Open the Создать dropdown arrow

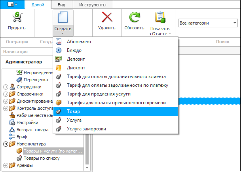(x=63, y=33)
